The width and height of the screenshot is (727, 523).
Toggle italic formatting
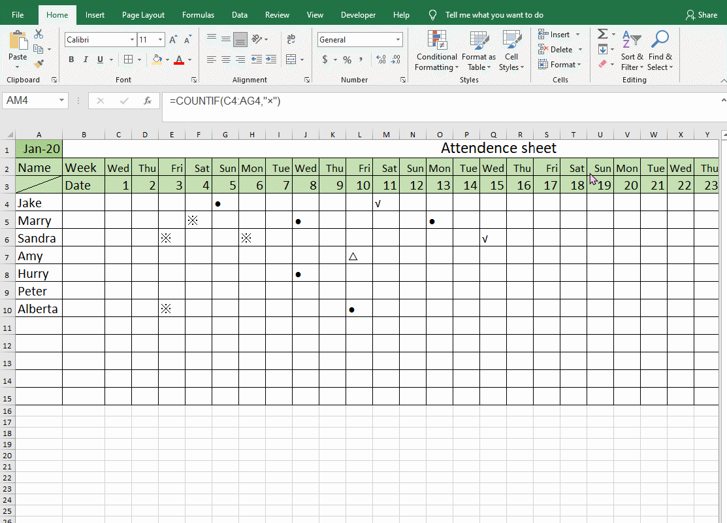pos(84,59)
